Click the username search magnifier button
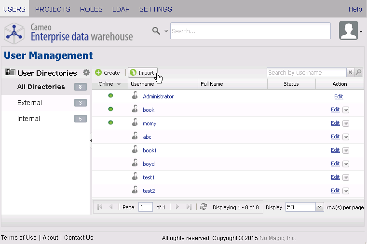367x244 pixels. (358, 73)
